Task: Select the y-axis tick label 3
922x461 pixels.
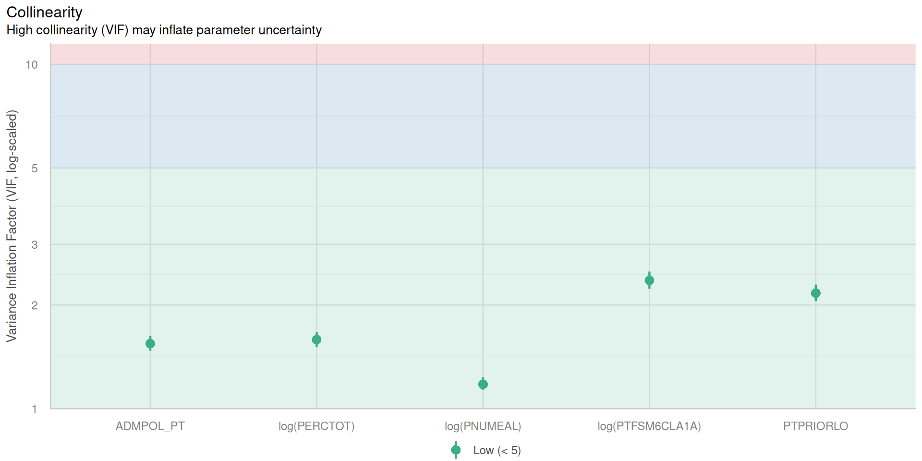Action: [35, 245]
